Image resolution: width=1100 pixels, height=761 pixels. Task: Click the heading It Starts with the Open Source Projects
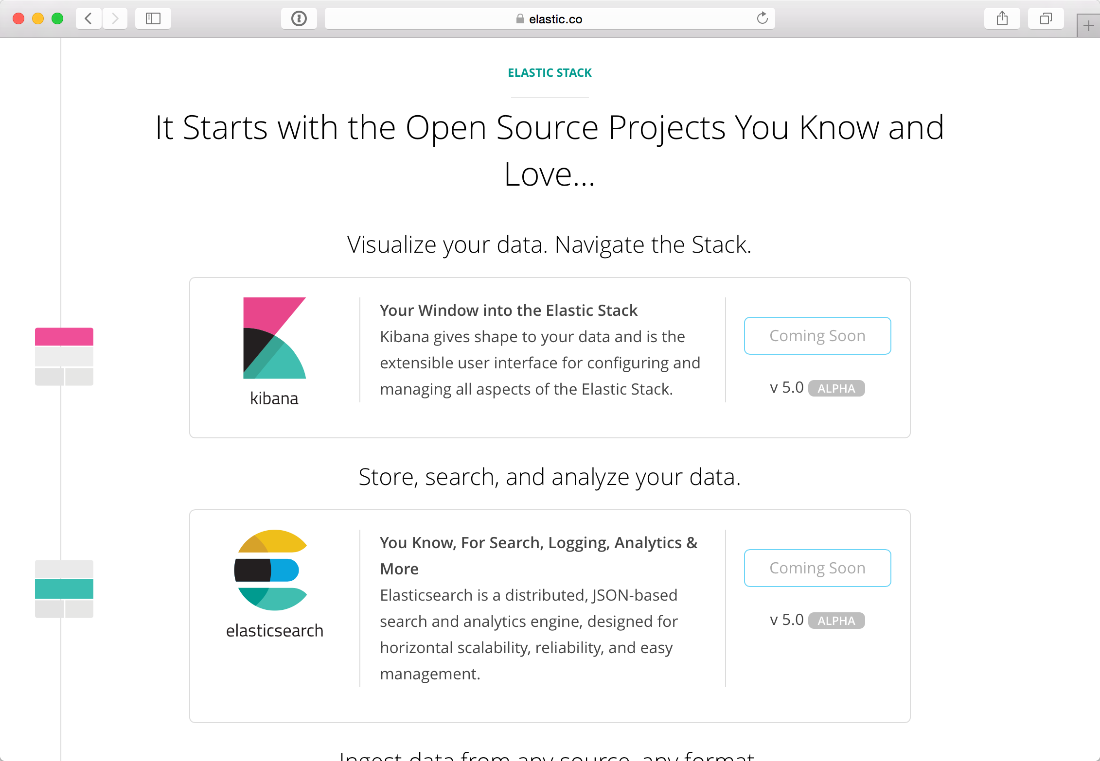pos(550,127)
